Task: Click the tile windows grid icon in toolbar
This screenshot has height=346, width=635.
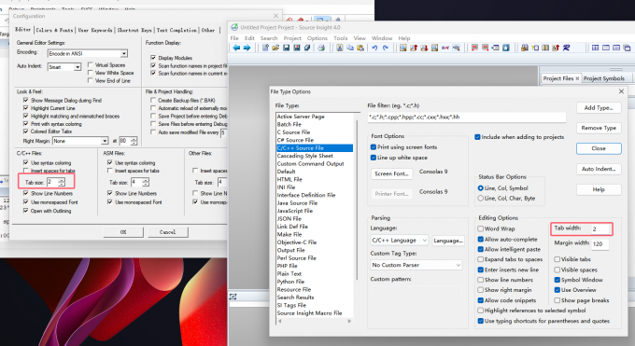Action: pos(596,48)
